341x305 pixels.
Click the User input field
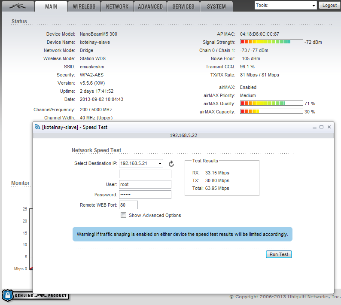click(x=145, y=184)
